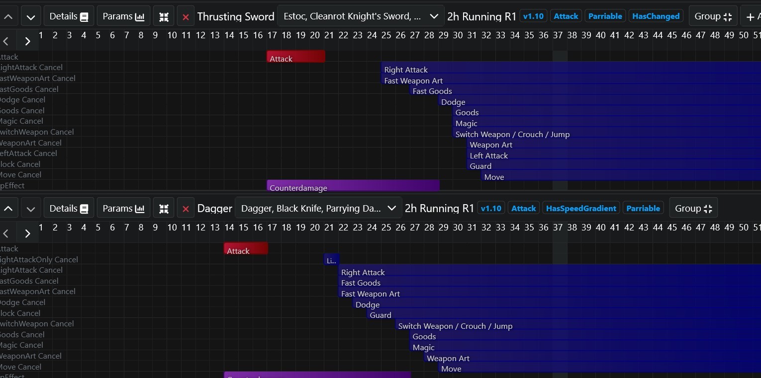Move the Dagger panel up
Image resolution: width=761 pixels, height=378 pixels.
pos(8,209)
